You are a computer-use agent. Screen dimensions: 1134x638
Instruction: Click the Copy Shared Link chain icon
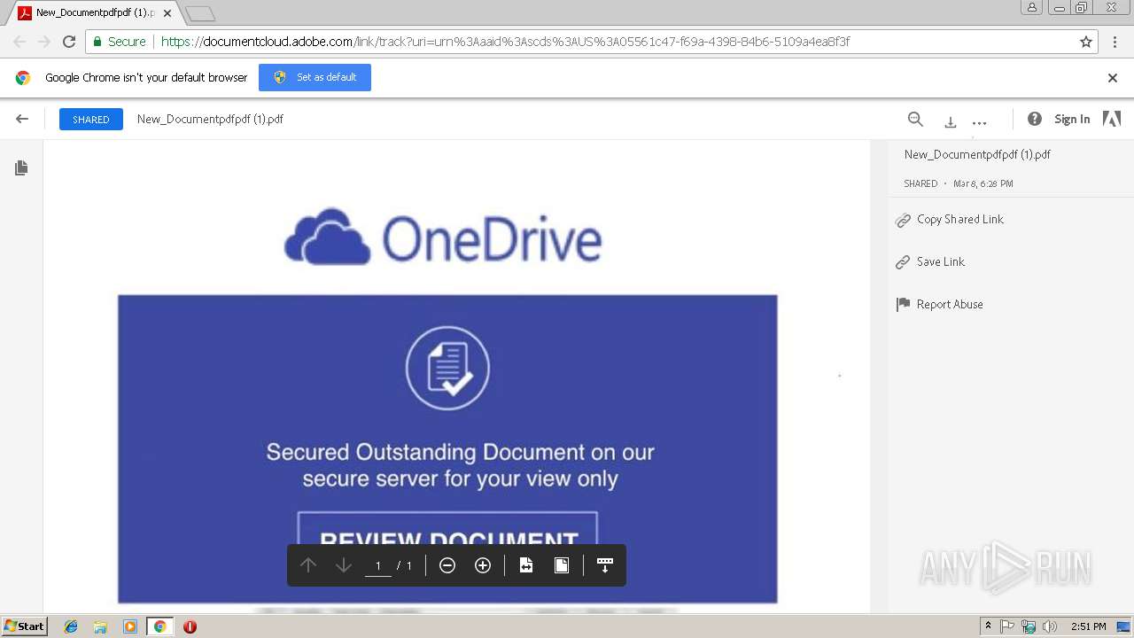point(903,220)
